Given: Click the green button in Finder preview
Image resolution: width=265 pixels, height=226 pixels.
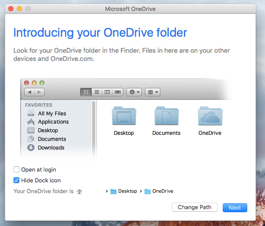Looking at the screenshot, I should click(42, 83).
